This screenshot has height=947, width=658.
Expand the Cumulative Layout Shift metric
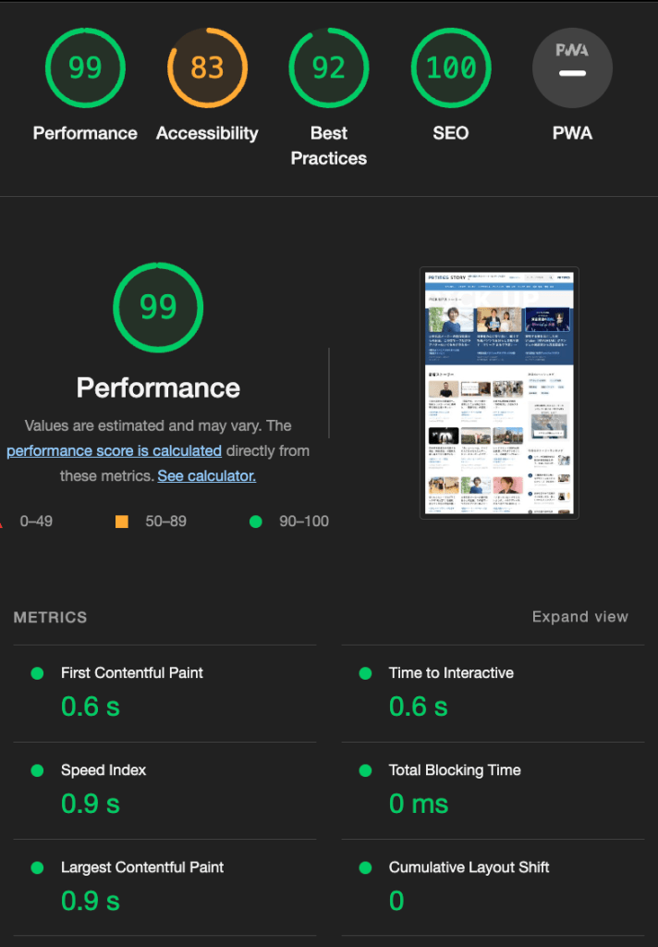[469, 867]
